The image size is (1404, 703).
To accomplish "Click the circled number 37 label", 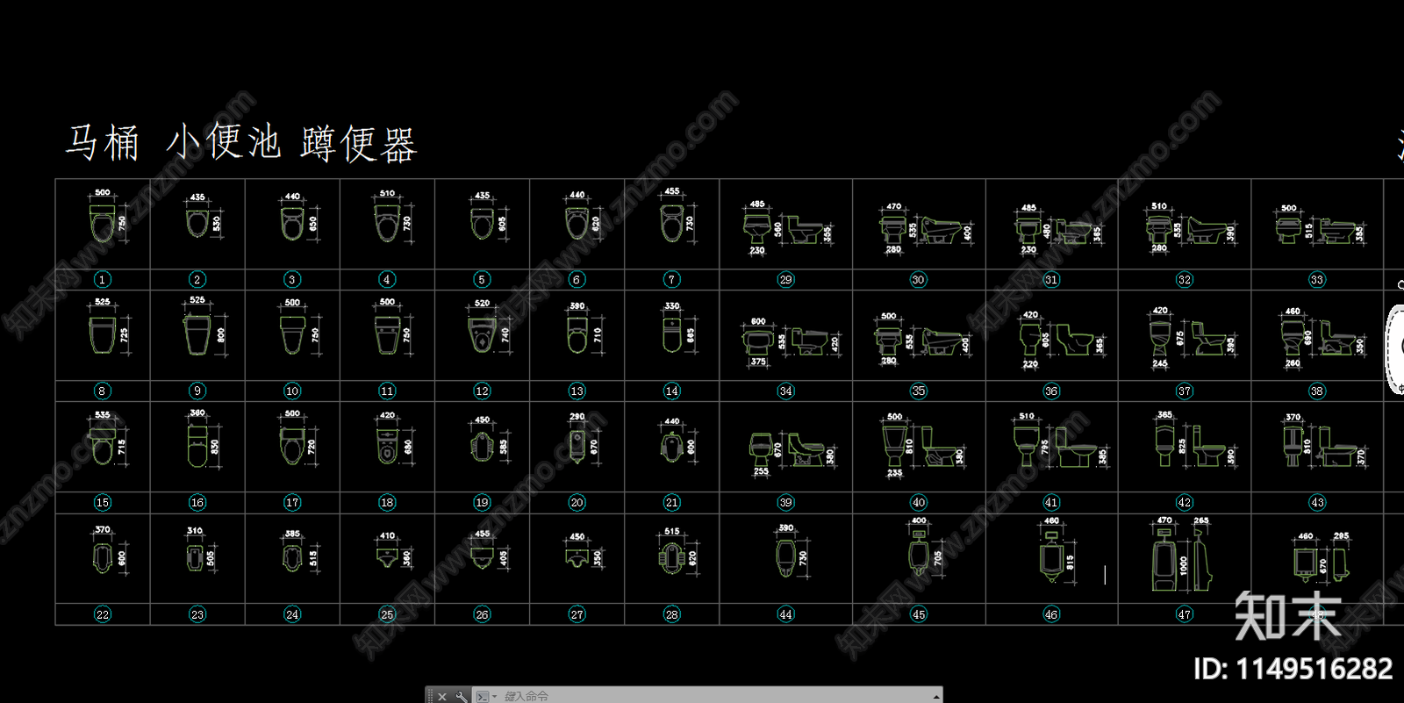I will tap(1185, 391).
